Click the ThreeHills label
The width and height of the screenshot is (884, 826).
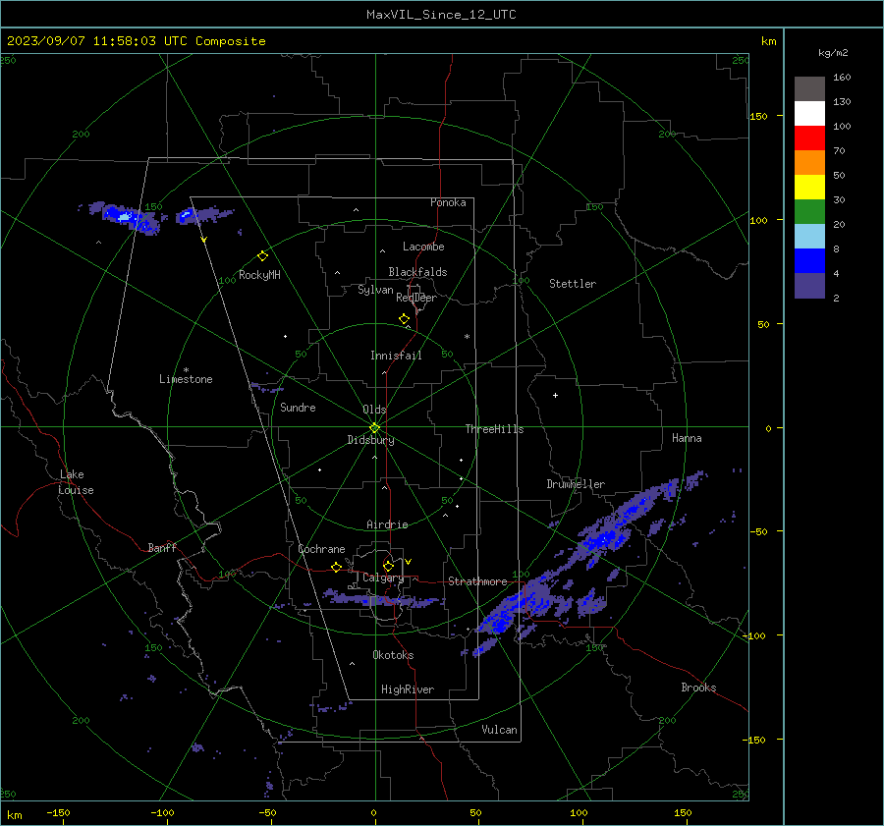[494, 429]
